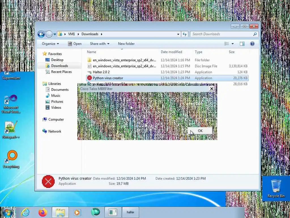Select the en_windows_vista File folder row
Screen dimensions: 290x218
[x=167, y=60]
